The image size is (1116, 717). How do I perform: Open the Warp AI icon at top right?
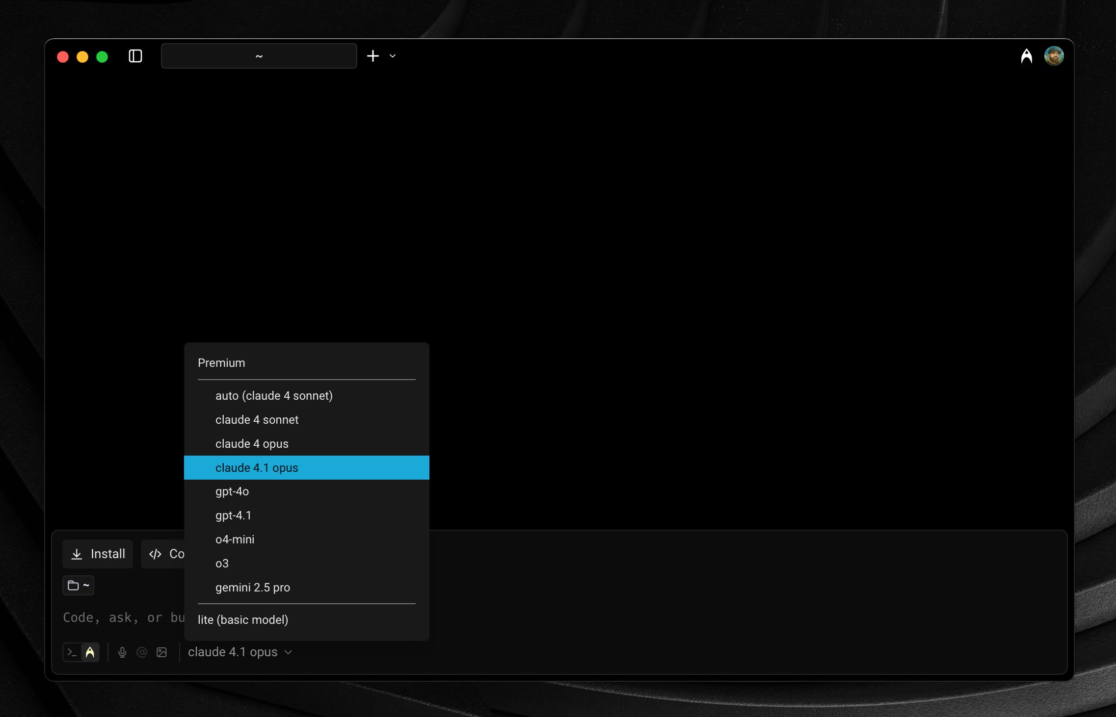(1026, 56)
